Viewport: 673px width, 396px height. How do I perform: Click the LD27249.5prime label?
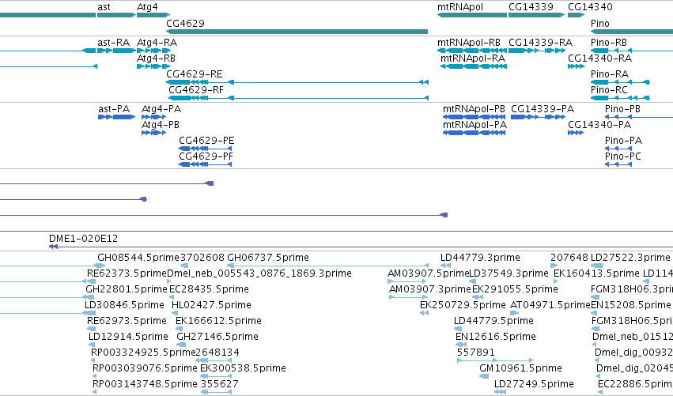pyautogui.click(x=534, y=384)
